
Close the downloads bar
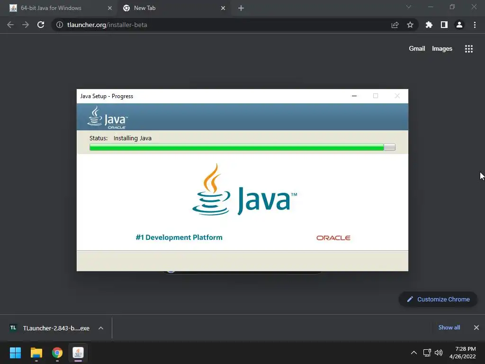(476, 328)
